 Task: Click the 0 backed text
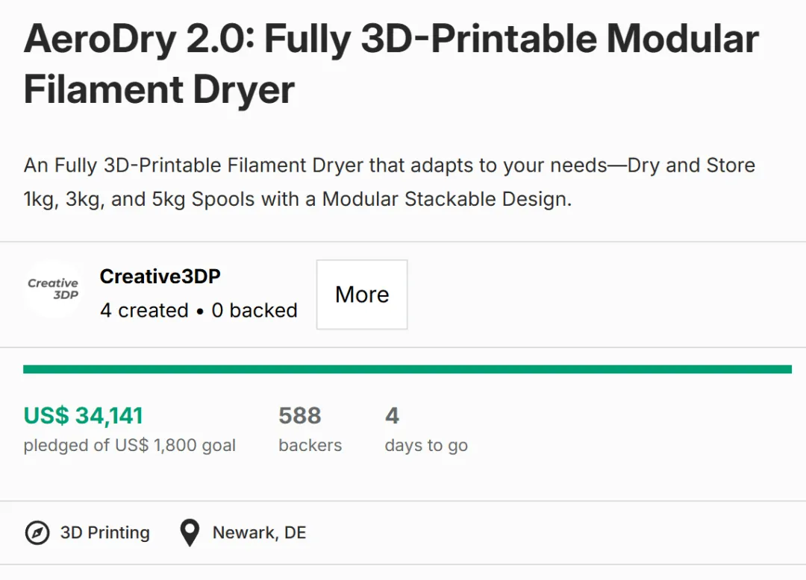point(254,311)
